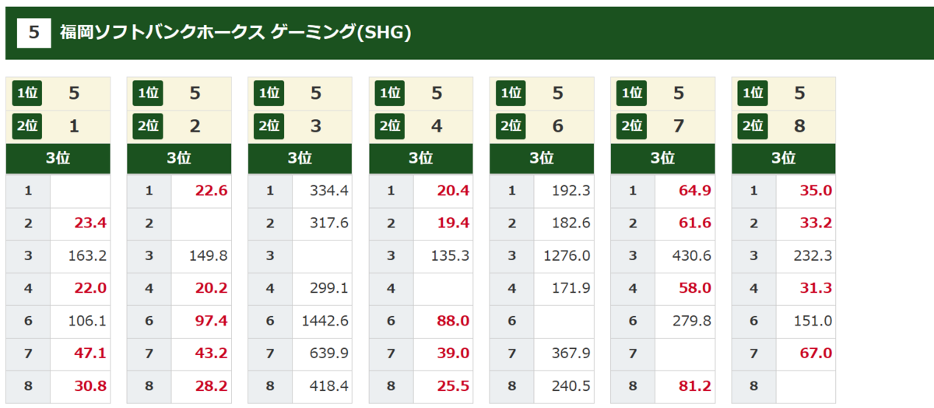
Task: Click the 1位 label in first table
Action: [27, 93]
